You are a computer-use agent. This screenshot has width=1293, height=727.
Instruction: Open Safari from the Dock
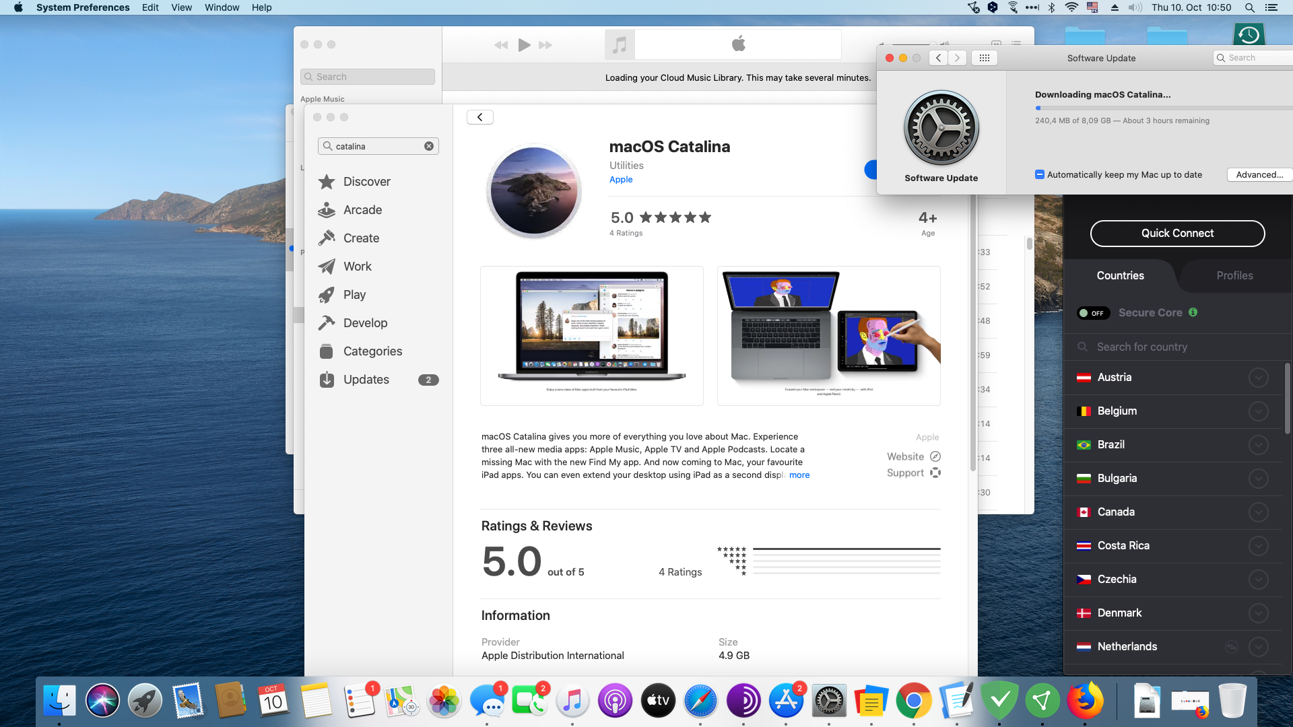coord(700,701)
